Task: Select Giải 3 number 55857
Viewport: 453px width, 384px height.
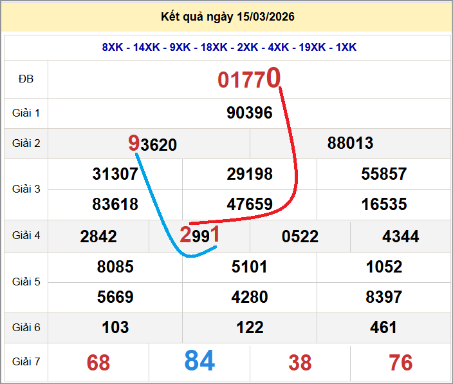Action: 384,174
